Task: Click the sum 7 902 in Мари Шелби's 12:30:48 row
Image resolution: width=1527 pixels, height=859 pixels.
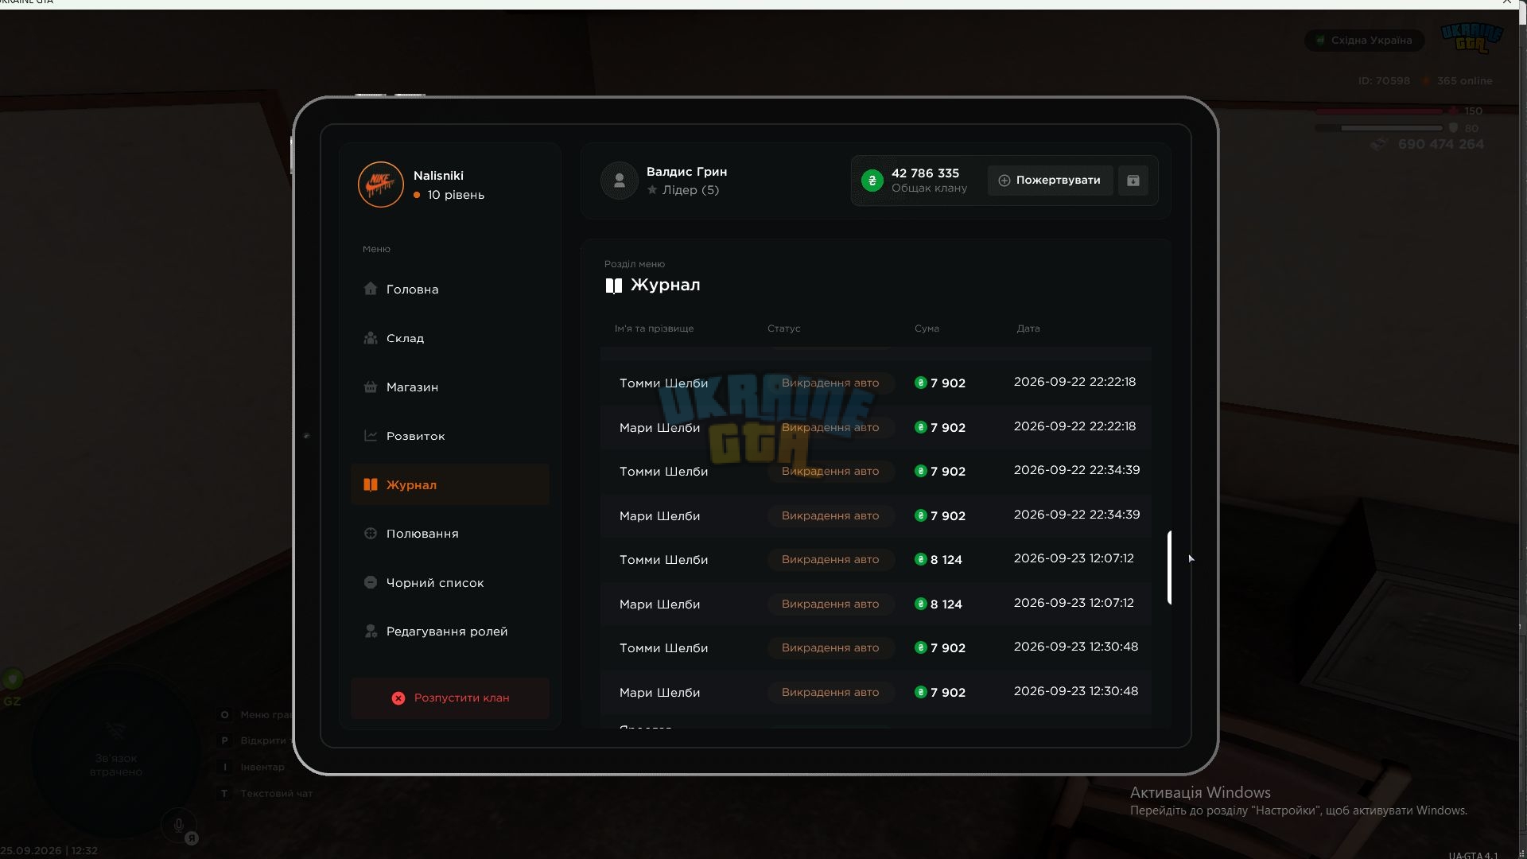Action: click(948, 693)
